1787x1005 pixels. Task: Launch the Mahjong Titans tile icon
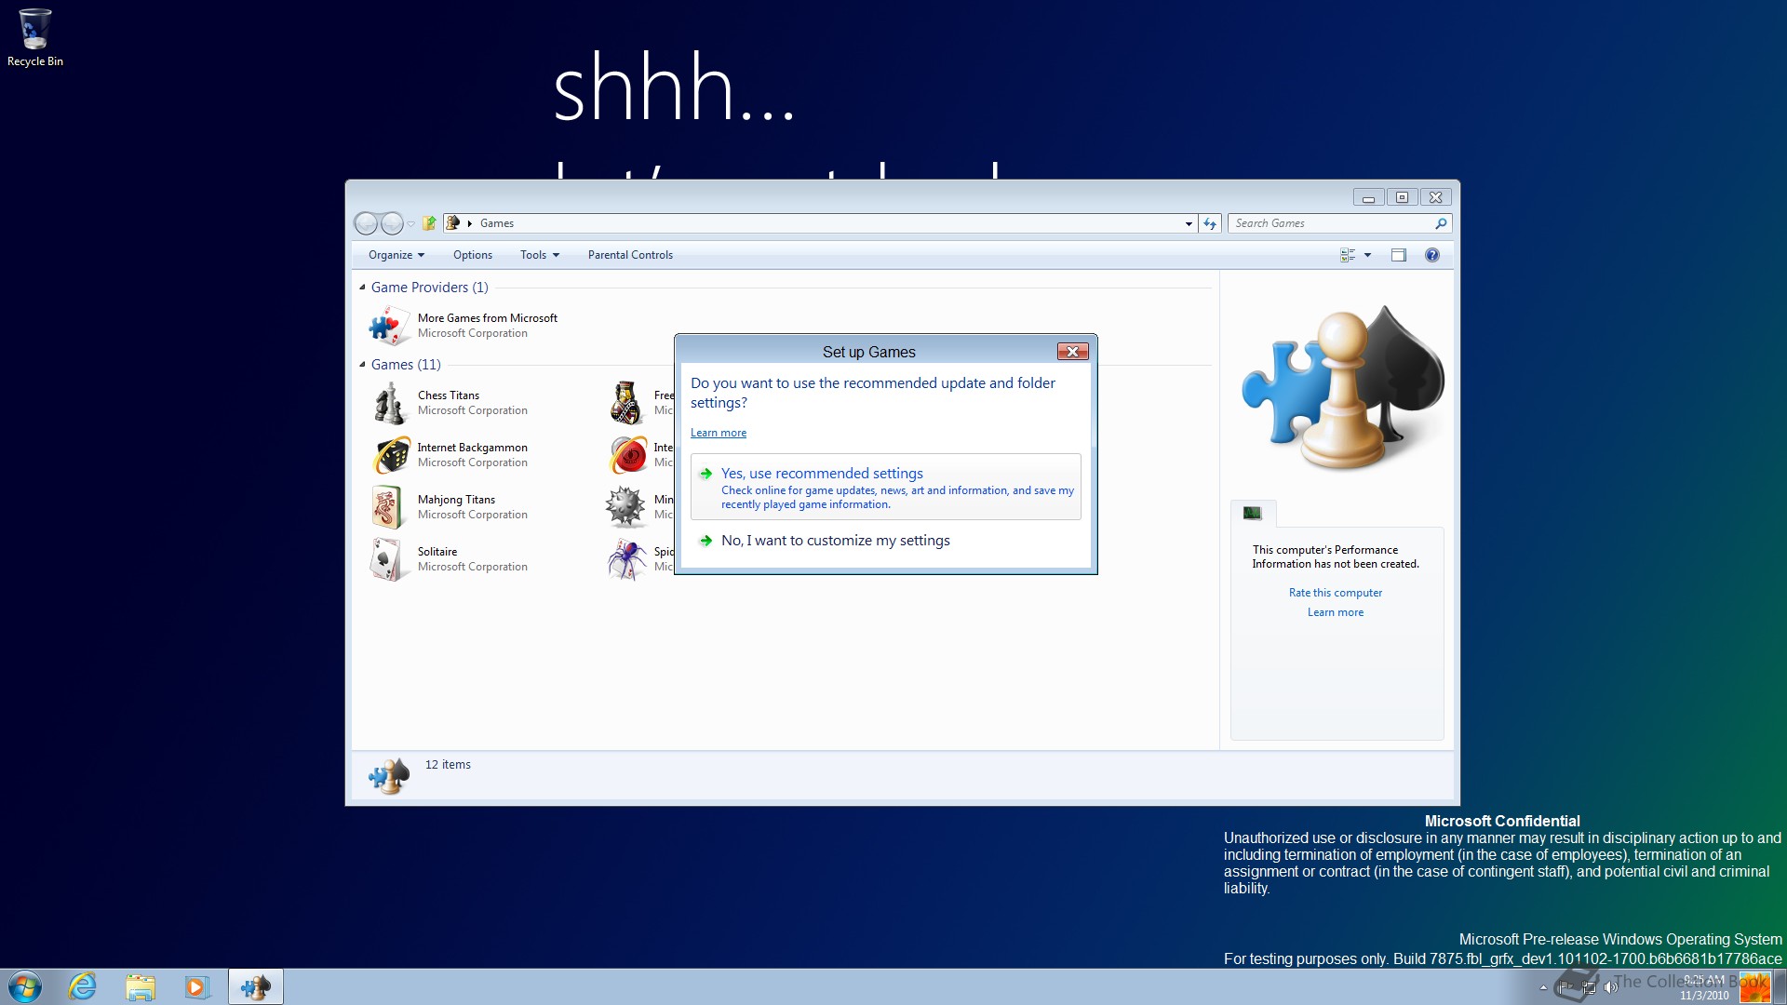coord(387,507)
